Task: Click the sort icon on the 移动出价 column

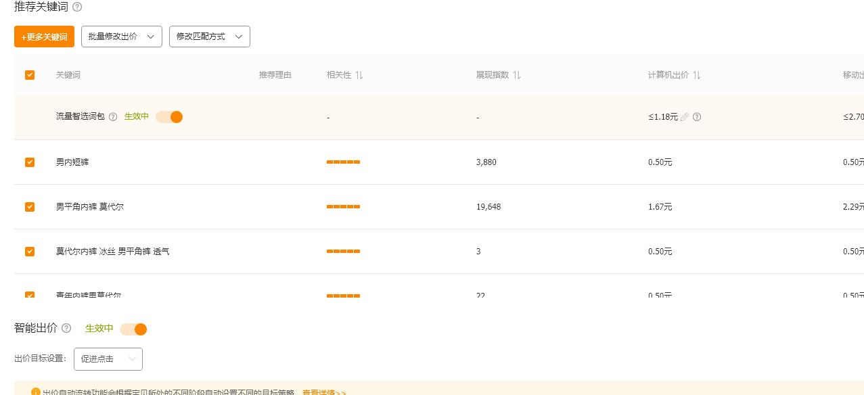Action: [862, 75]
